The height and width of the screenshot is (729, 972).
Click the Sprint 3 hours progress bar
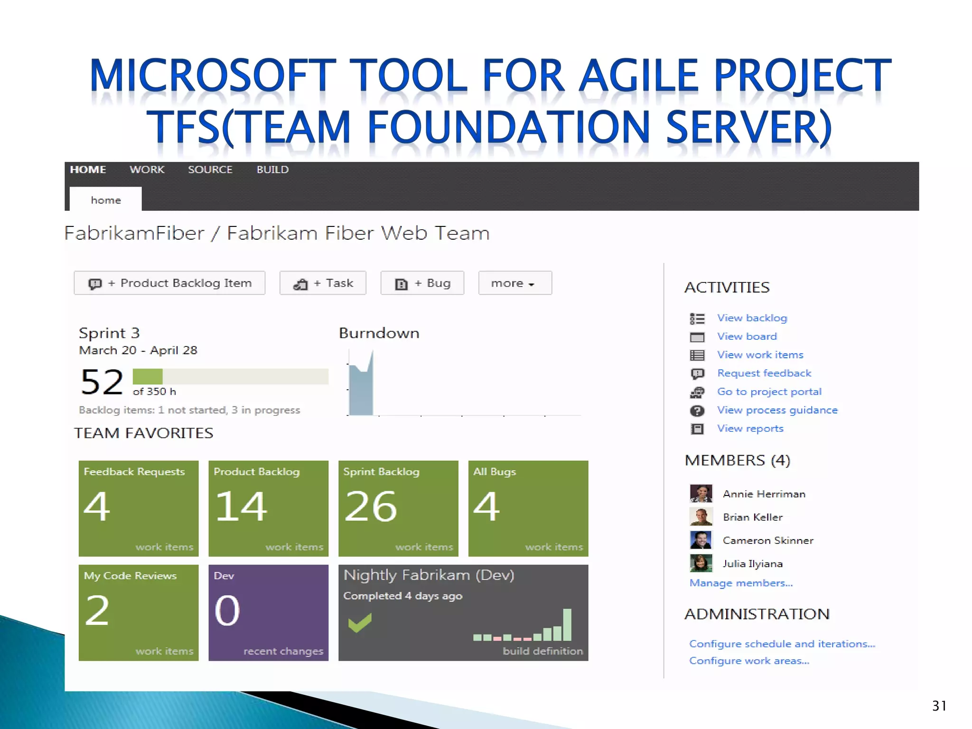point(230,376)
